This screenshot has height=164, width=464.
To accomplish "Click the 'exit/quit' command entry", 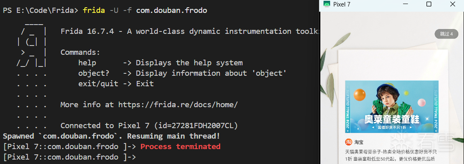I will tap(98, 84).
